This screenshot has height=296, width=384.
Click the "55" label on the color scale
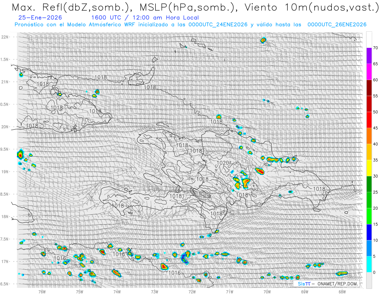(375, 96)
